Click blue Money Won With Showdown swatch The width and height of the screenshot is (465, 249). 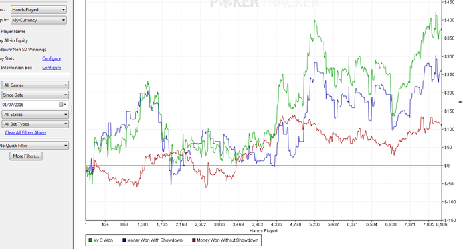click(124, 240)
